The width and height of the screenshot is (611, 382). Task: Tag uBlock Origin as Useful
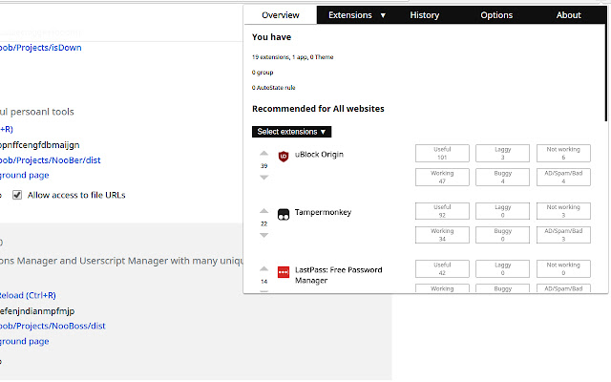[442, 154]
